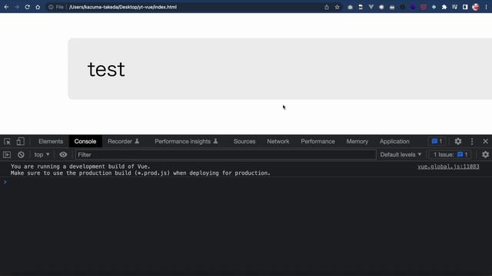This screenshot has height=276, width=492.
Task: Select the Console tab
Action: (x=85, y=141)
